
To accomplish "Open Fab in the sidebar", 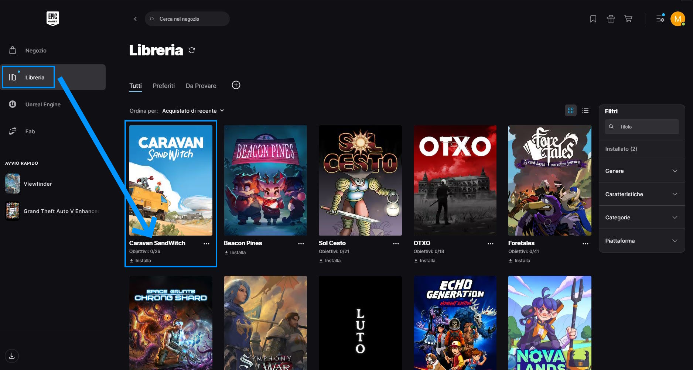I will [53, 131].
